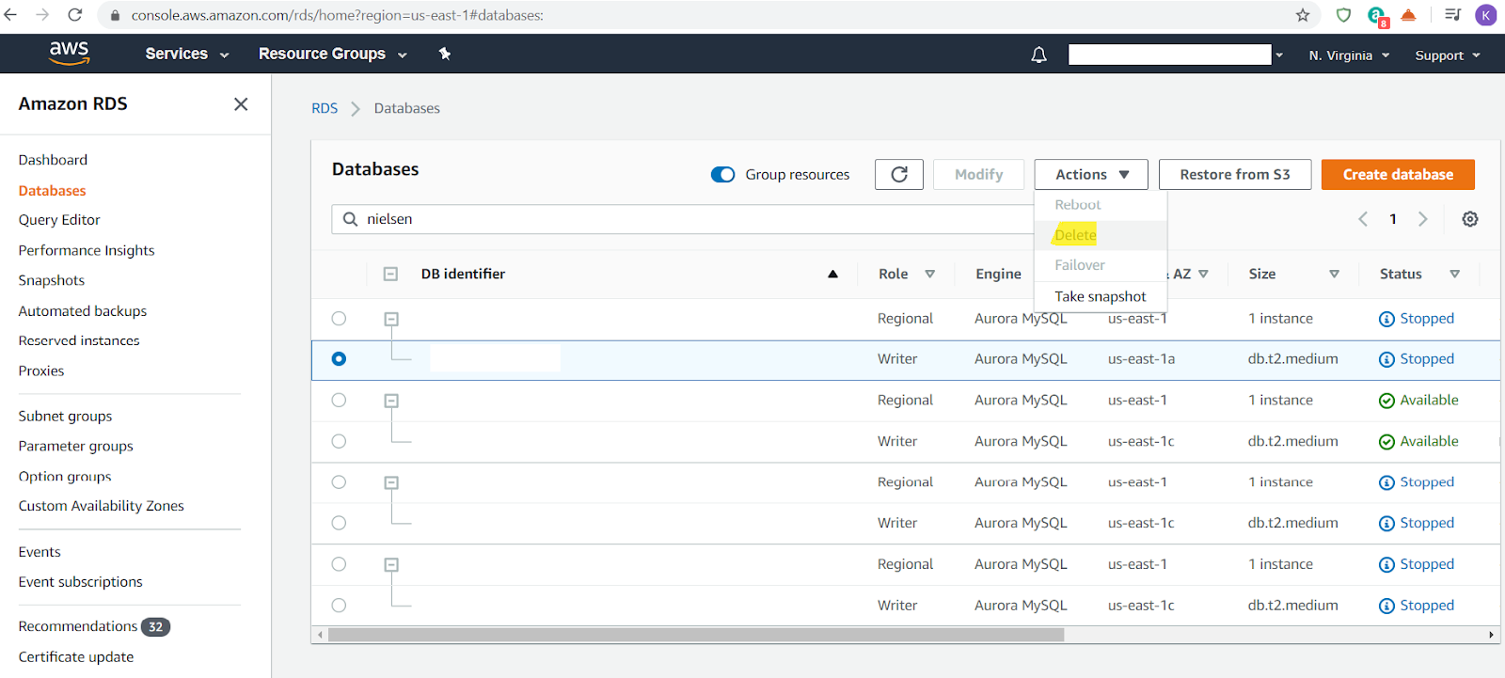1505x678 pixels.
Task: Collapse the Available cluster tree node
Action: coord(391,402)
